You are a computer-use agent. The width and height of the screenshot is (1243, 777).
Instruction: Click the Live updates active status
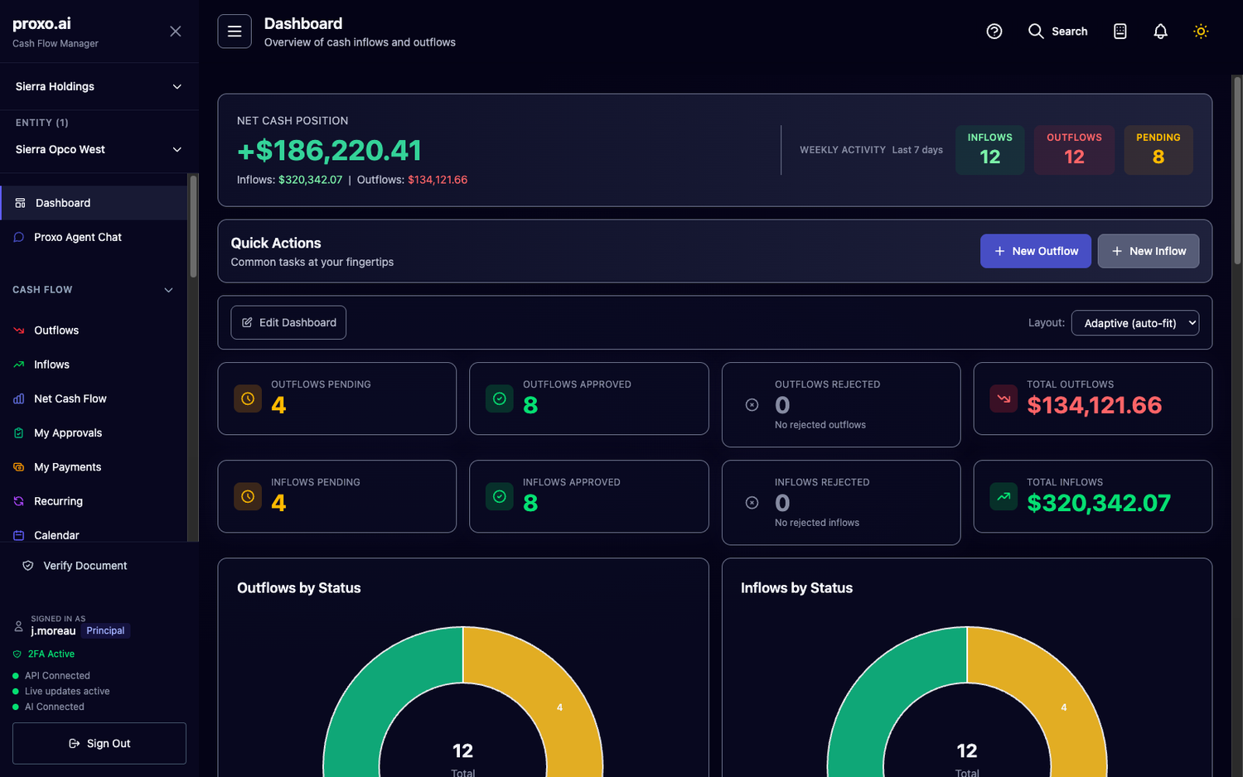pyautogui.click(x=67, y=692)
